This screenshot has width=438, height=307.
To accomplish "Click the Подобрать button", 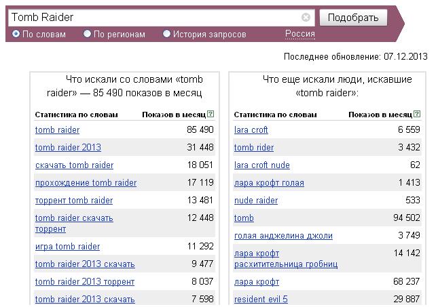I will (353, 18).
